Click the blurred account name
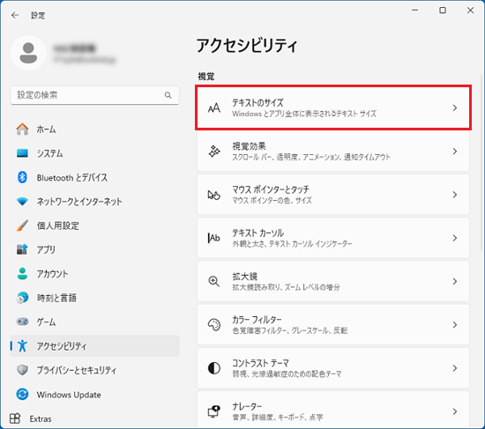The image size is (485, 429). tap(74, 48)
